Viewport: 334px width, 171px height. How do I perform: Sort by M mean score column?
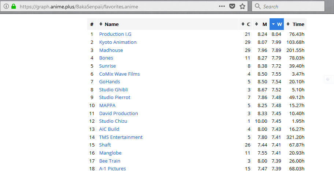click(261, 24)
